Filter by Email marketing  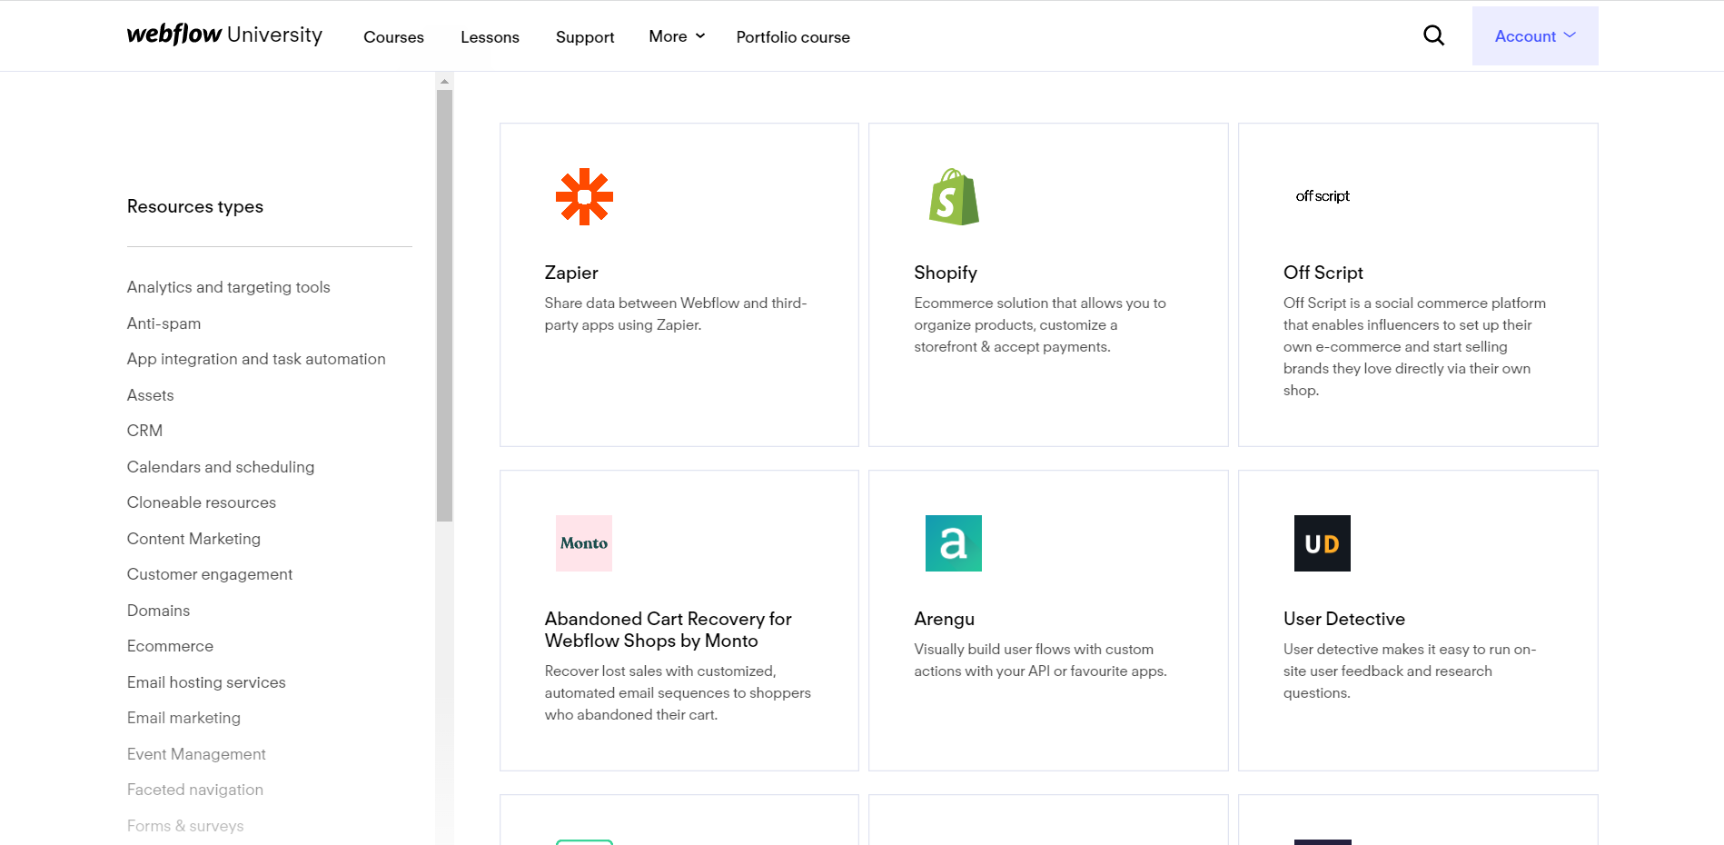click(183, 718)
